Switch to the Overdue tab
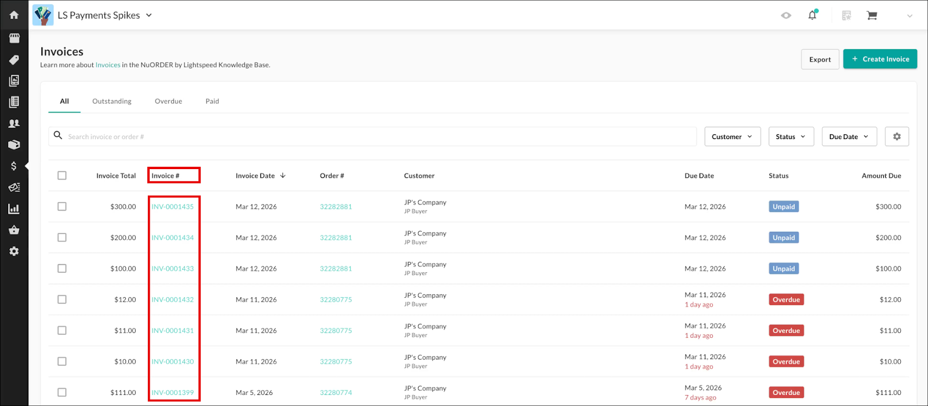 pyautogui.click(x=168, y=101)
